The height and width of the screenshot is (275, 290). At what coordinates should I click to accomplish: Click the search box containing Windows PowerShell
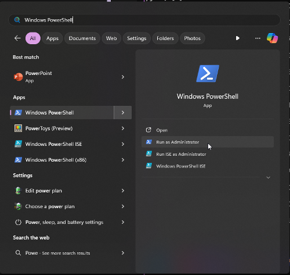tap(144, 20)
